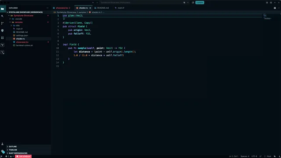Click samples breadcrumb segment

click(82, 12)
